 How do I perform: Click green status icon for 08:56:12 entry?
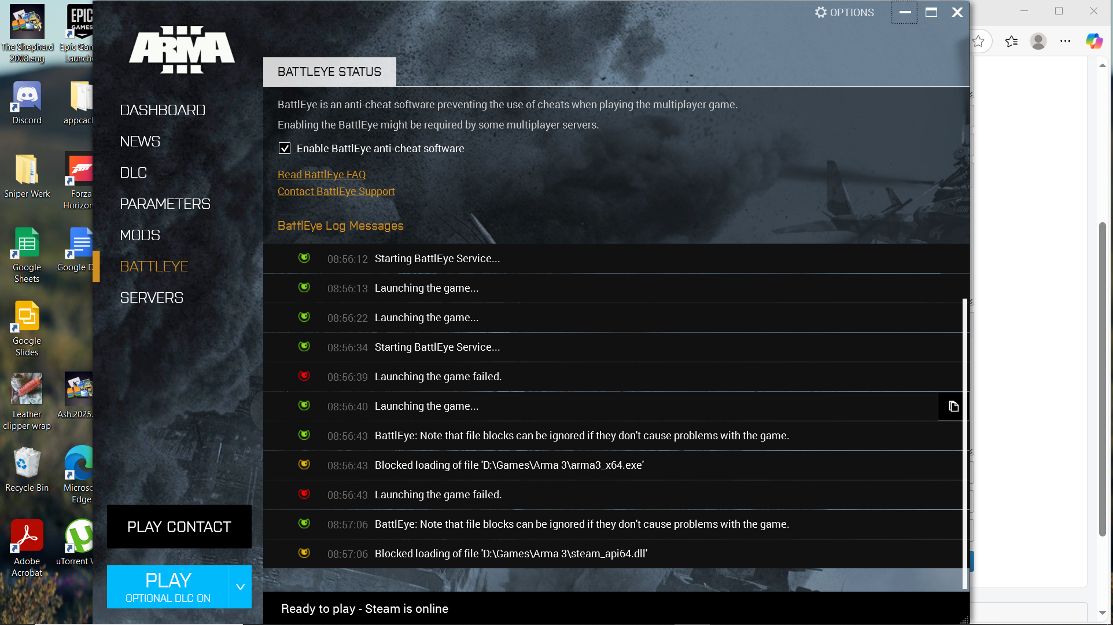(304, 258)
